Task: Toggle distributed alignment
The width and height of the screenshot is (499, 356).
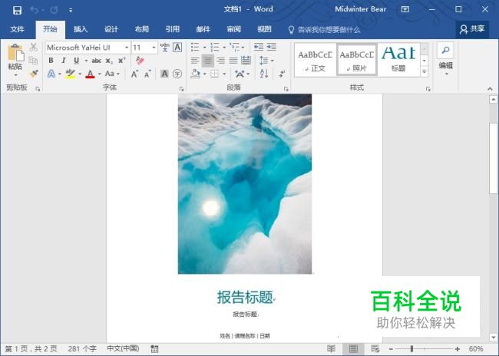Action: pos(246,61)
